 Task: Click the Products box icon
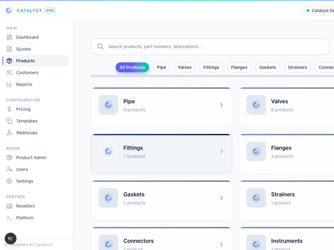coord(9,61)
